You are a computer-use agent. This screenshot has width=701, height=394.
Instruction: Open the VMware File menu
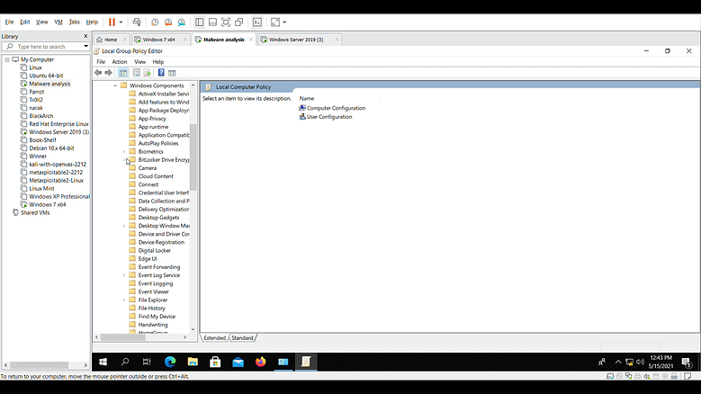pyautogui.click(x=9, y=22)
